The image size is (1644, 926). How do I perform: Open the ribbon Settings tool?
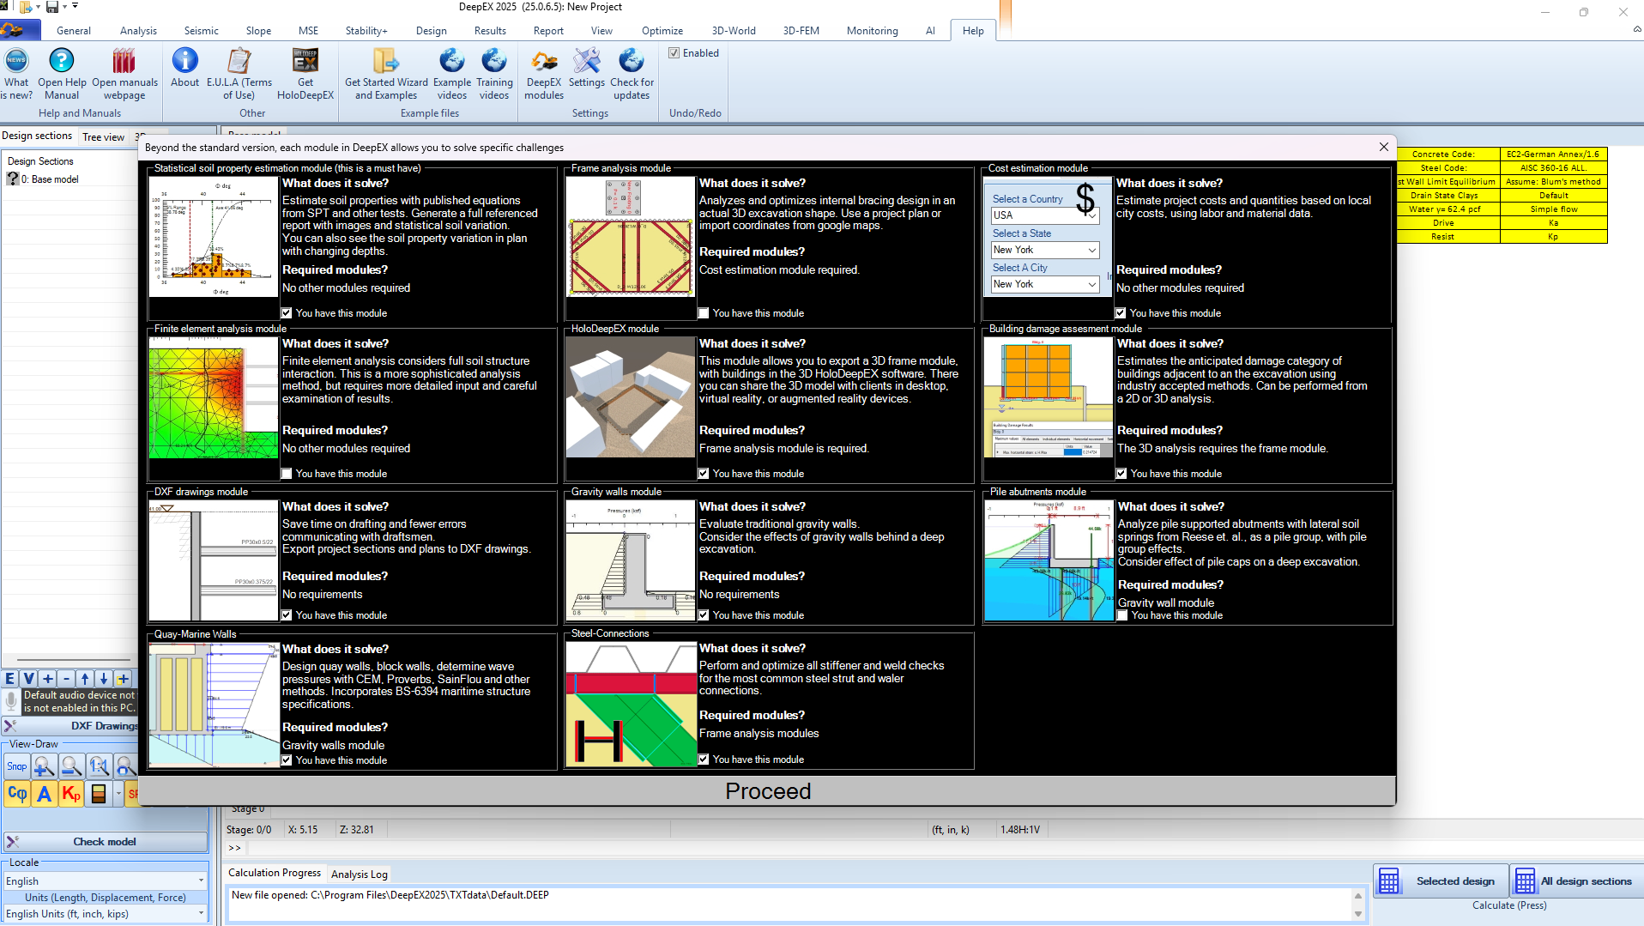coord(587,68)
